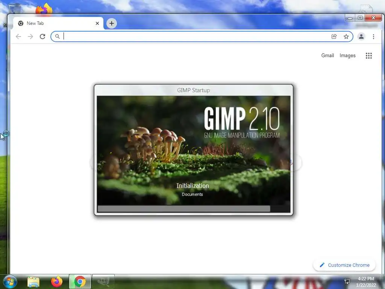Viewport: 385px width, 289px height.
Task: Open Gmail link
Action: [x=327, y=56]
